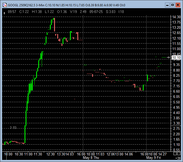Viewport: 183px width, 162px height.
Task: Close the GOOGL chart window
Action: (178, 5)
